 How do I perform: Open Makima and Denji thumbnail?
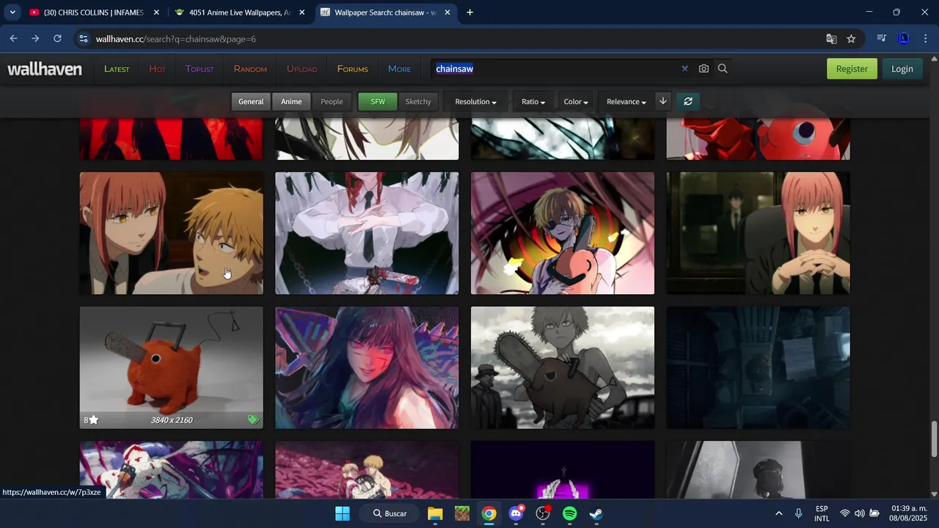click(171, 233)
